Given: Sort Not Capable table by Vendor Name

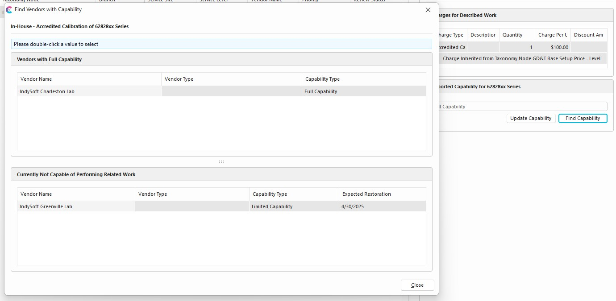Looking at the screenshot, I should point(76,194).
